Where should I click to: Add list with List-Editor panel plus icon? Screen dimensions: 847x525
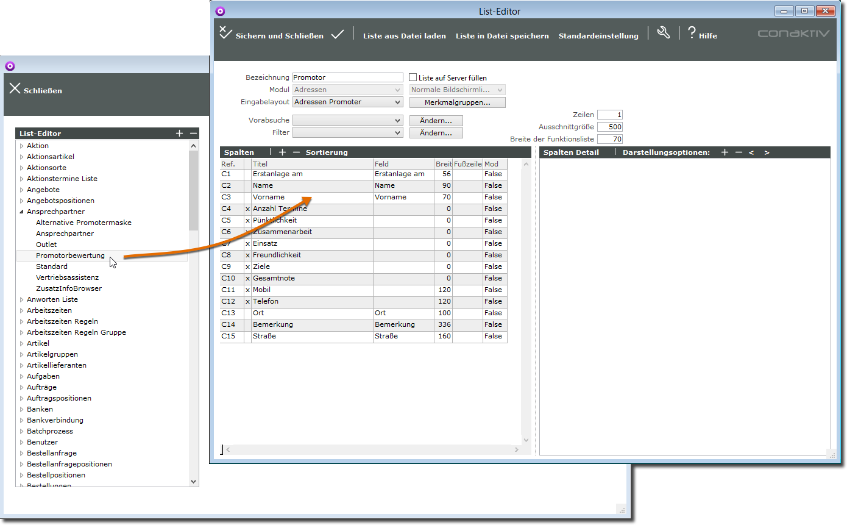[x=179, y=134]
